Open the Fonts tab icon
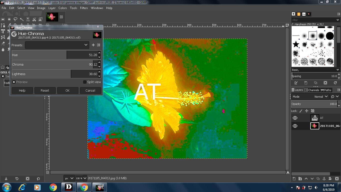341x192 pixels. coord(304,14)
